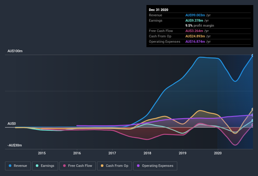Select the Earnings endpoint marker
The width and height of the screenshot is (258, 176).
(x=253, y=121)
